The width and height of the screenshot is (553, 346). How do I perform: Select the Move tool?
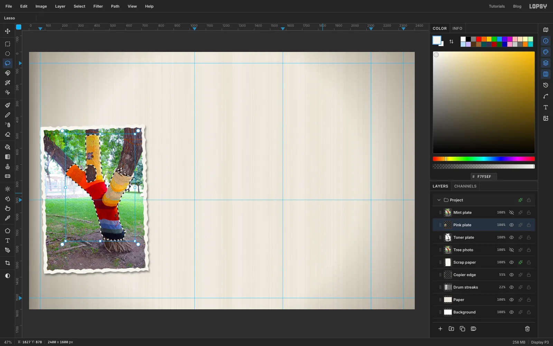pos(8,31)
